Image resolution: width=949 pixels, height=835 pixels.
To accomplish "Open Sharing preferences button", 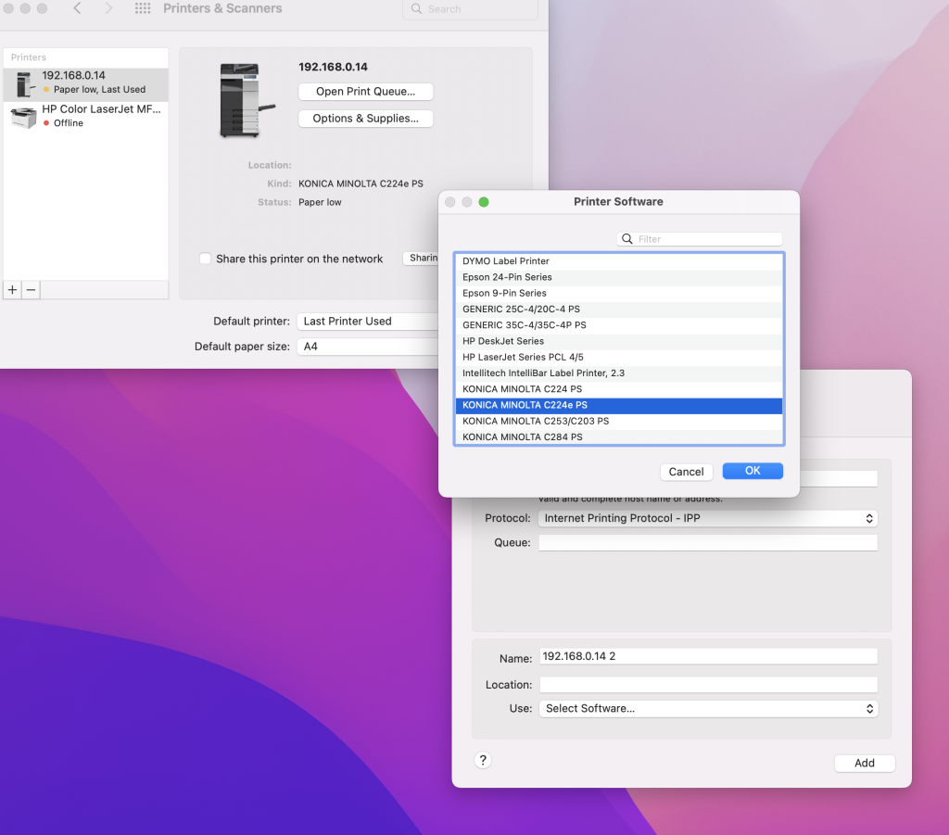I will (x=422, y=259).
